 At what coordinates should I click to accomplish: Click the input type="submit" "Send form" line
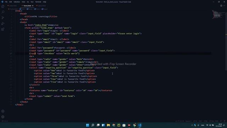pos(52,96)
